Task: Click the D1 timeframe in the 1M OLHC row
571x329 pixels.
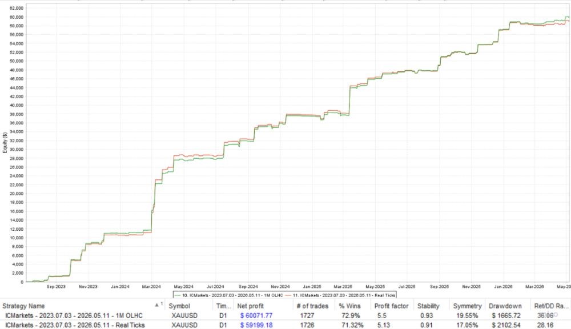Action: pyautogui.click(x=223, y=315)
